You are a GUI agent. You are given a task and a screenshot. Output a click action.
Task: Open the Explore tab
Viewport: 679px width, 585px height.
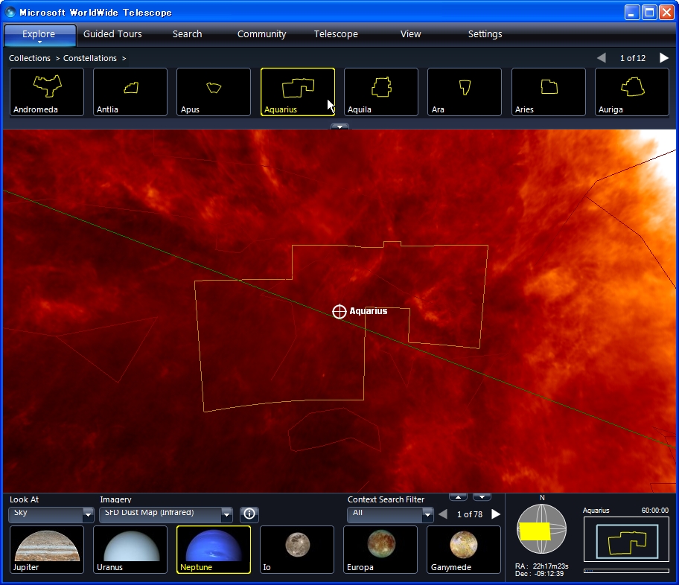tap(39, 34)
